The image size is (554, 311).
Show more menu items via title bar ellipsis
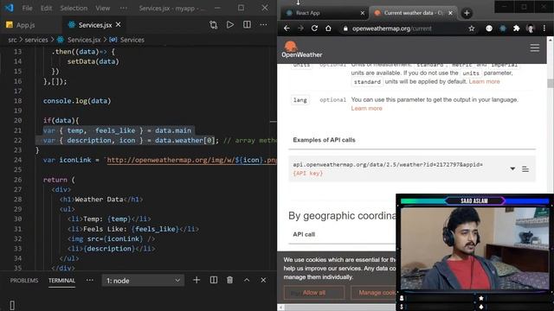[x=123, y=8]
